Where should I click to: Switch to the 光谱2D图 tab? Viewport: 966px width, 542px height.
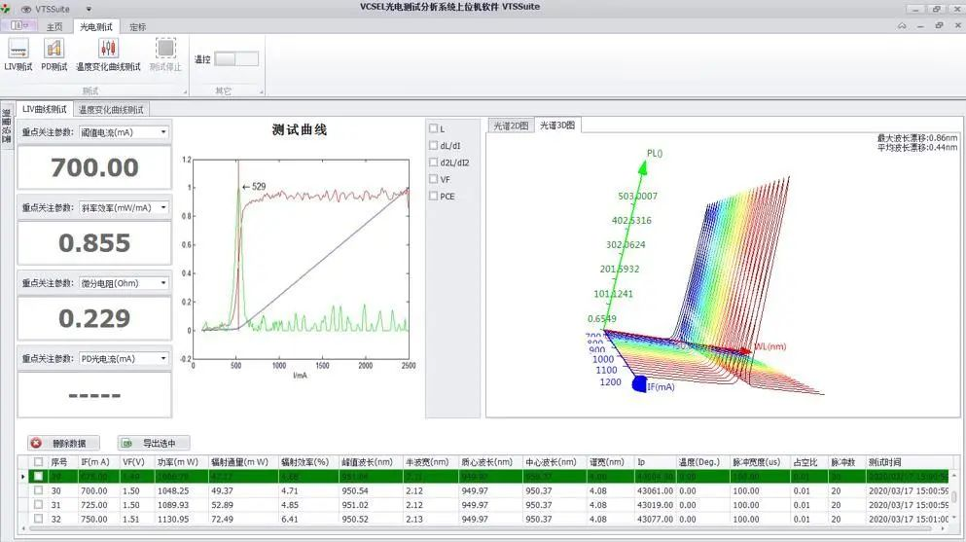coord(510,126)
